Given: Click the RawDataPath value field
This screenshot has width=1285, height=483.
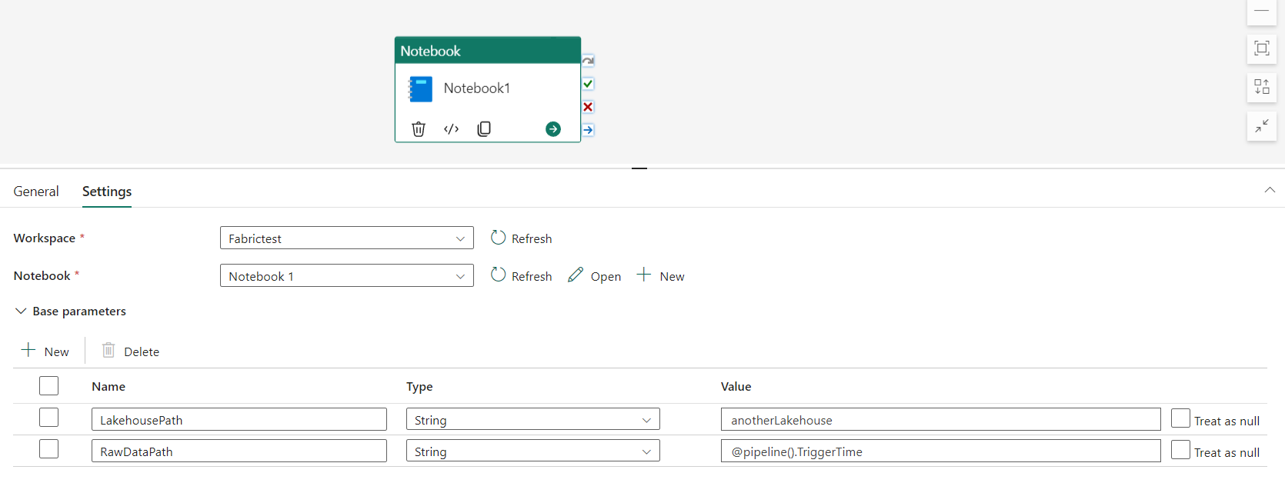Looking at the screenshot, I should tap(940, 451).
